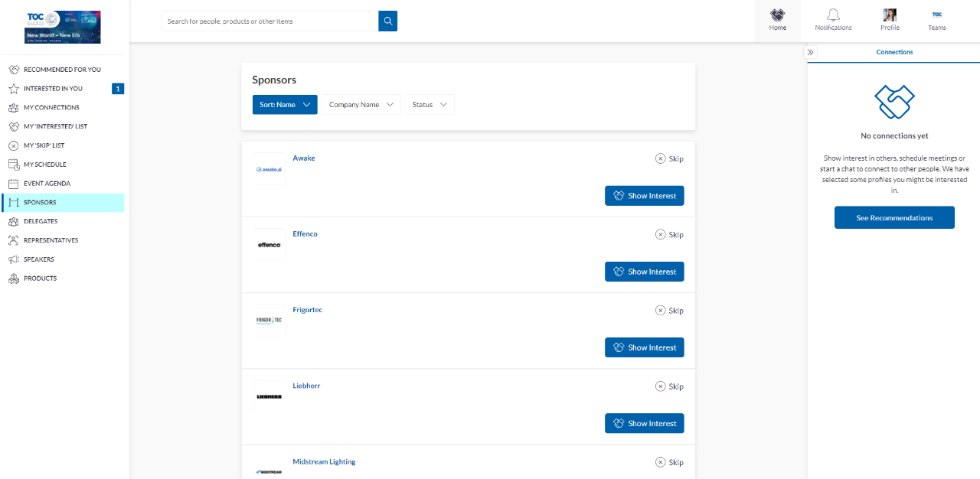This screenshot has width=980, height=479.
Task: Show interest in Awake
Action: click(x=645, y=196)
